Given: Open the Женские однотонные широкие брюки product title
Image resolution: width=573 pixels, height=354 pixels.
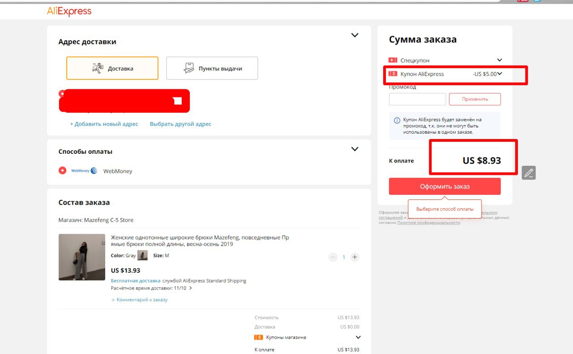Looking at the screenshot, I should point(200,241).
